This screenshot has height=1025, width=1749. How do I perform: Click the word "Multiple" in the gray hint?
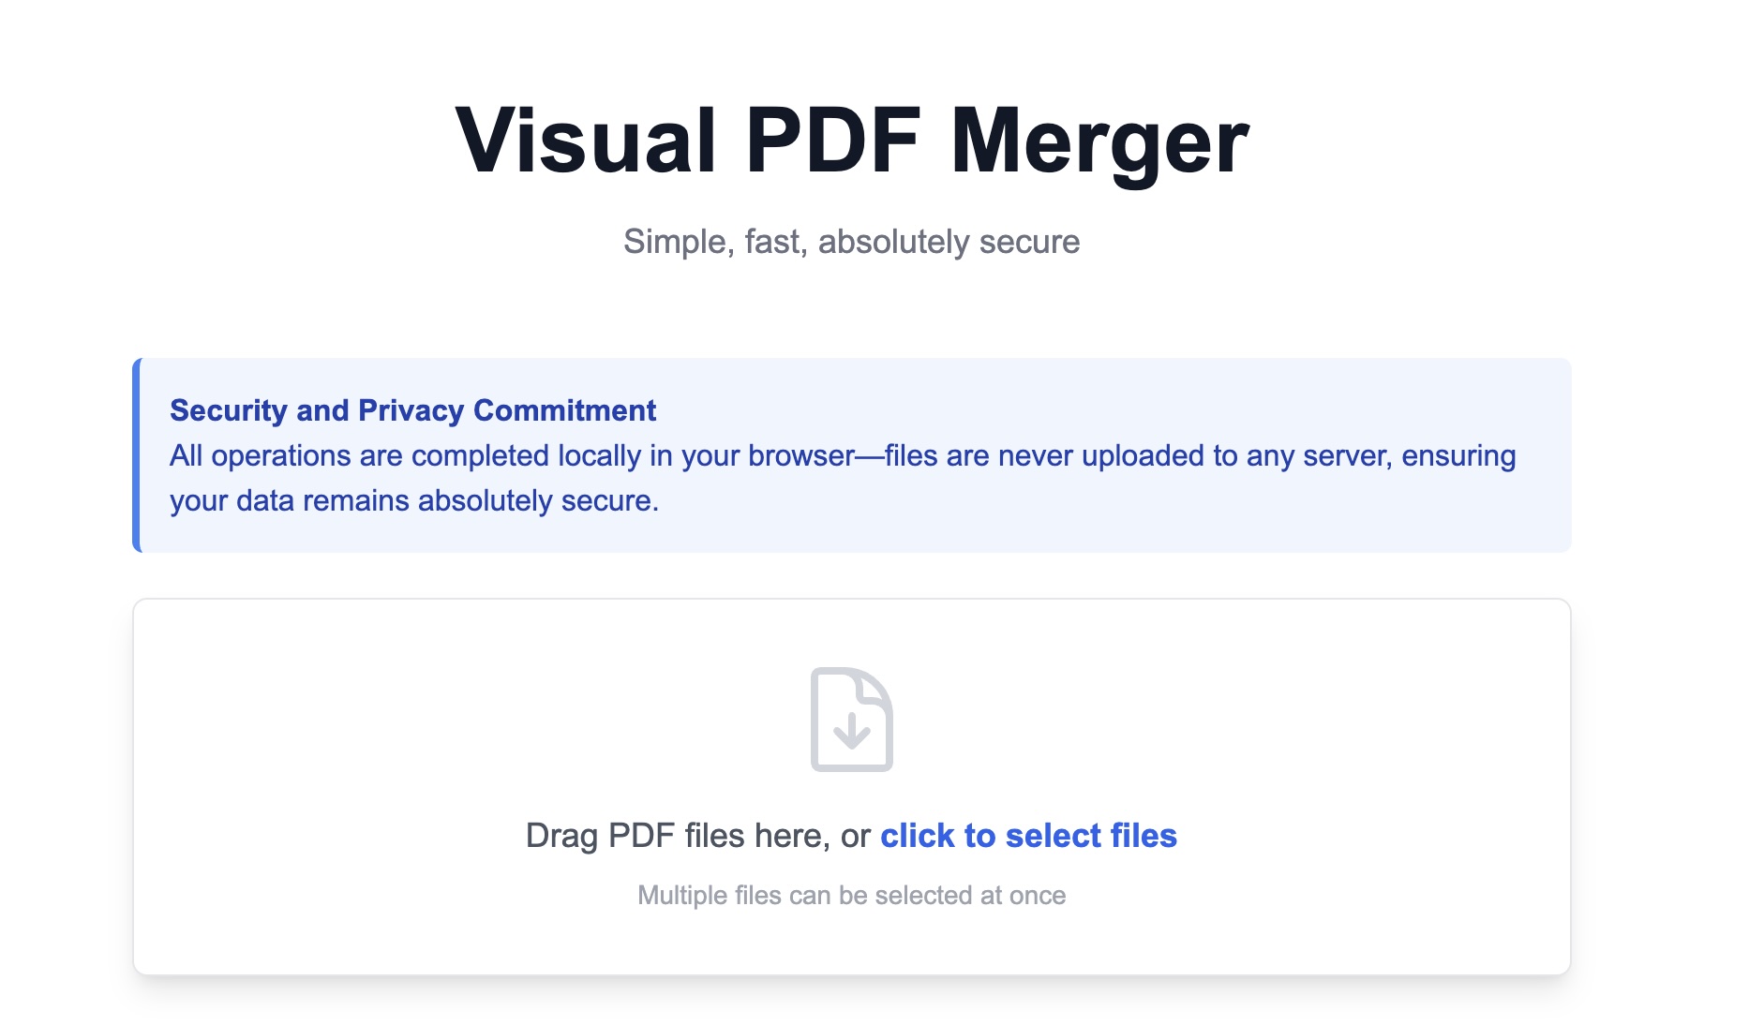(682, 895)
